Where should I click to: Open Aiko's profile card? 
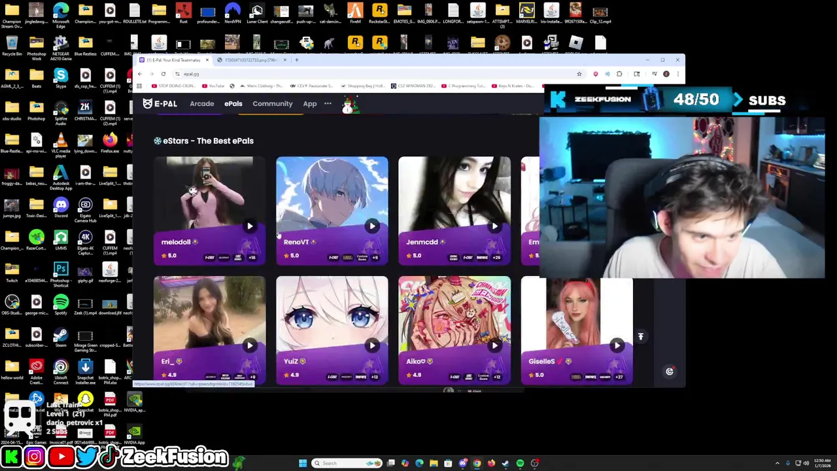coord(454,330)
